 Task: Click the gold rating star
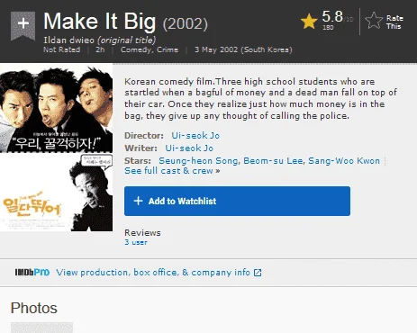pos(309,22)
